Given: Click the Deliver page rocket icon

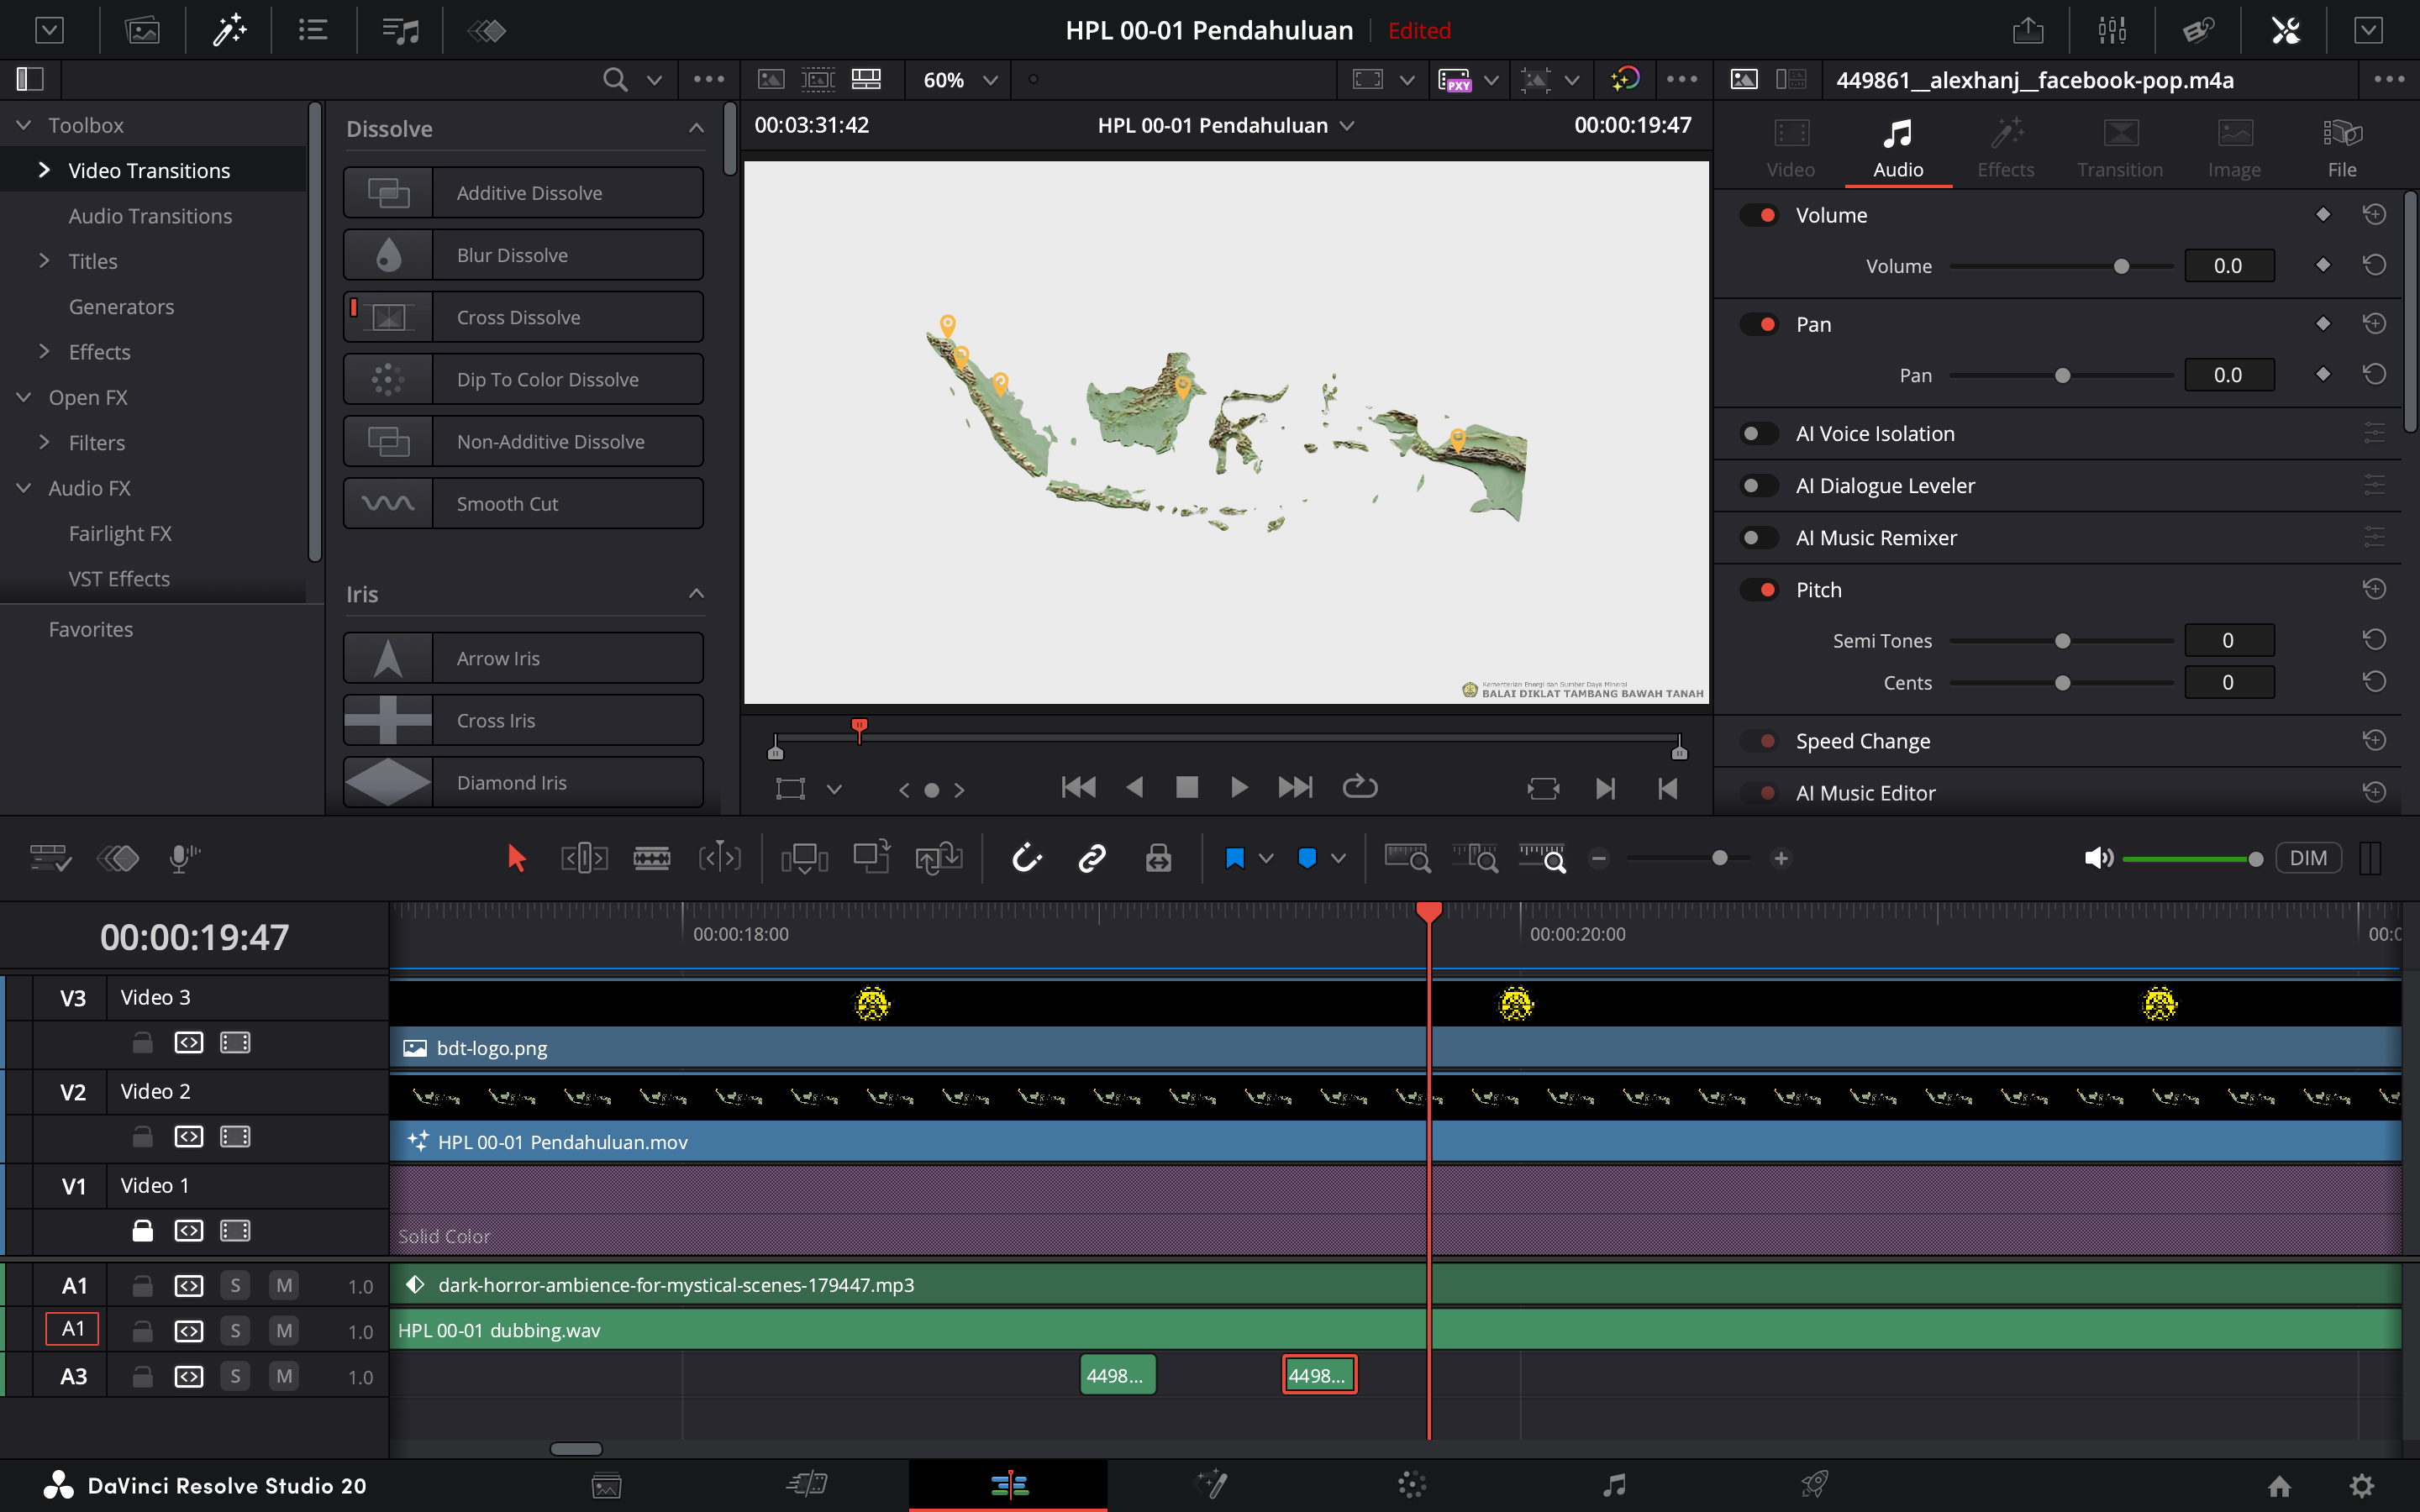Looking at the screenshot, I should pyautogui.click(x=1814, y=1485).
